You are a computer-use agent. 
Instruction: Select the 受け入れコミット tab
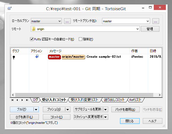click(x=54, y=100)
